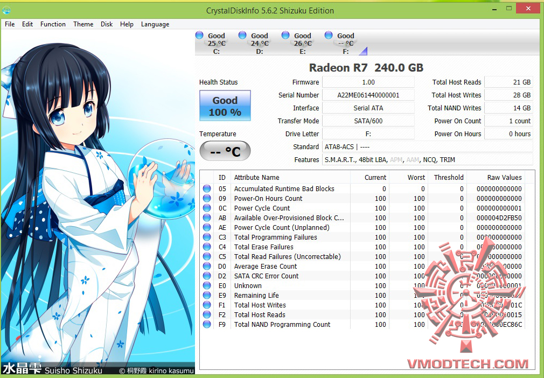Screen dimensions: 544x378
Task: Click the ID column header
Action: (222, 177)
